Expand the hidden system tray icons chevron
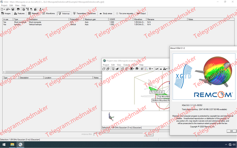 226,145
